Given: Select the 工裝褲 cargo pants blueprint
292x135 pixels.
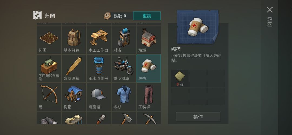Looking at the screenshot, I should (149, 97).
